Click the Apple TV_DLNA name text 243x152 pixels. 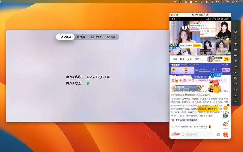(98, 77)
